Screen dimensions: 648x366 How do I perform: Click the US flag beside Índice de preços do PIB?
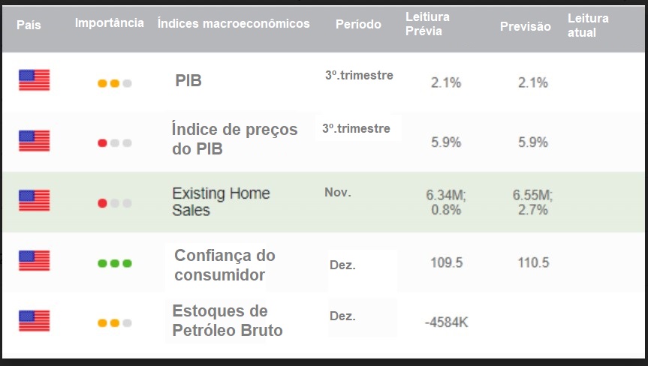point(35,141)
